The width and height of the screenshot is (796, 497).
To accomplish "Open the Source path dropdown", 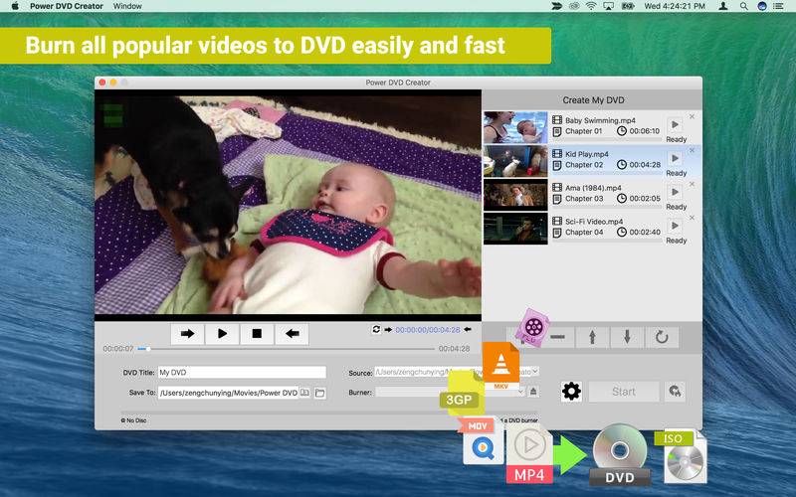I will 534,372.
